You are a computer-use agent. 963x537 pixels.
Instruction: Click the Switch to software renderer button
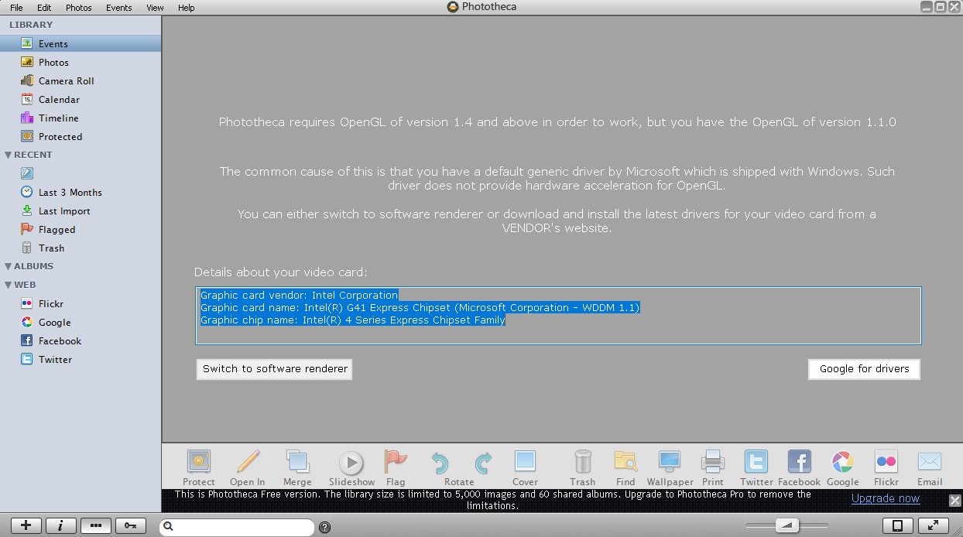point(274,369)
